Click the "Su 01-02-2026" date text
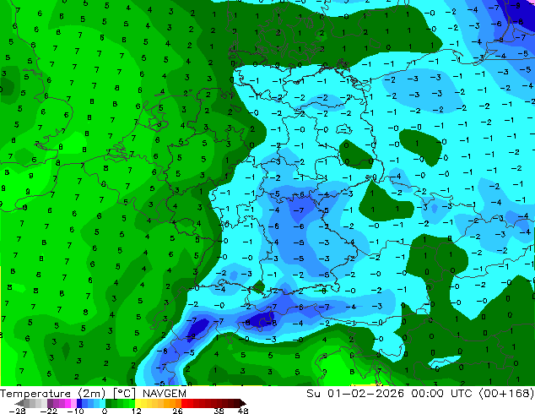 (x=355, y=394)
